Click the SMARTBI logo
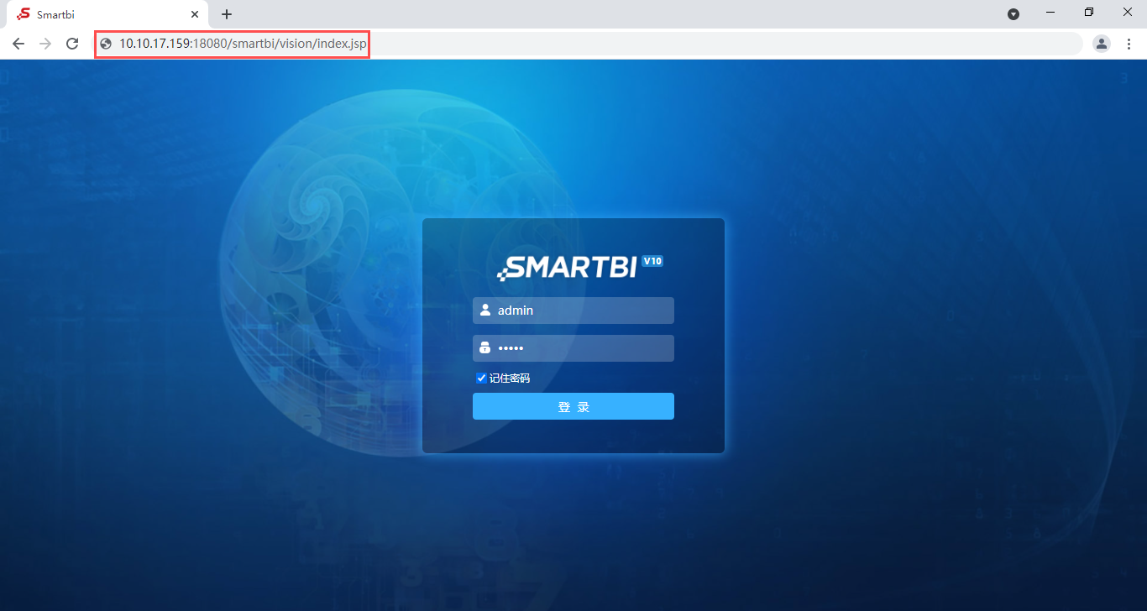Screen dimensions: 1147x611 (x=568, y=267)
